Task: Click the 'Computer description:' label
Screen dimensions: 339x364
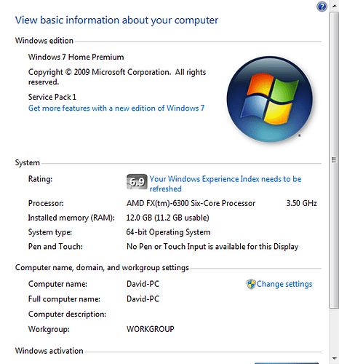Action: click(67, 314)
